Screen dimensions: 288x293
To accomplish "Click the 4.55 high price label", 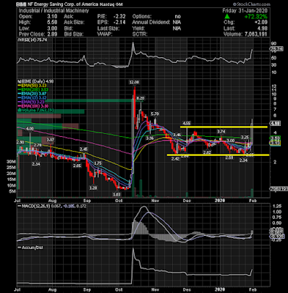I will click(x=187, y=123).
